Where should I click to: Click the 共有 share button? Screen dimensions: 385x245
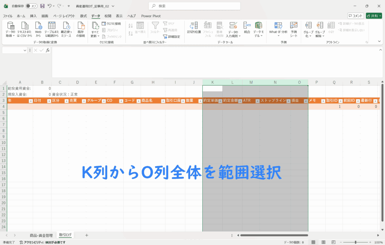[x=374, y=16]
